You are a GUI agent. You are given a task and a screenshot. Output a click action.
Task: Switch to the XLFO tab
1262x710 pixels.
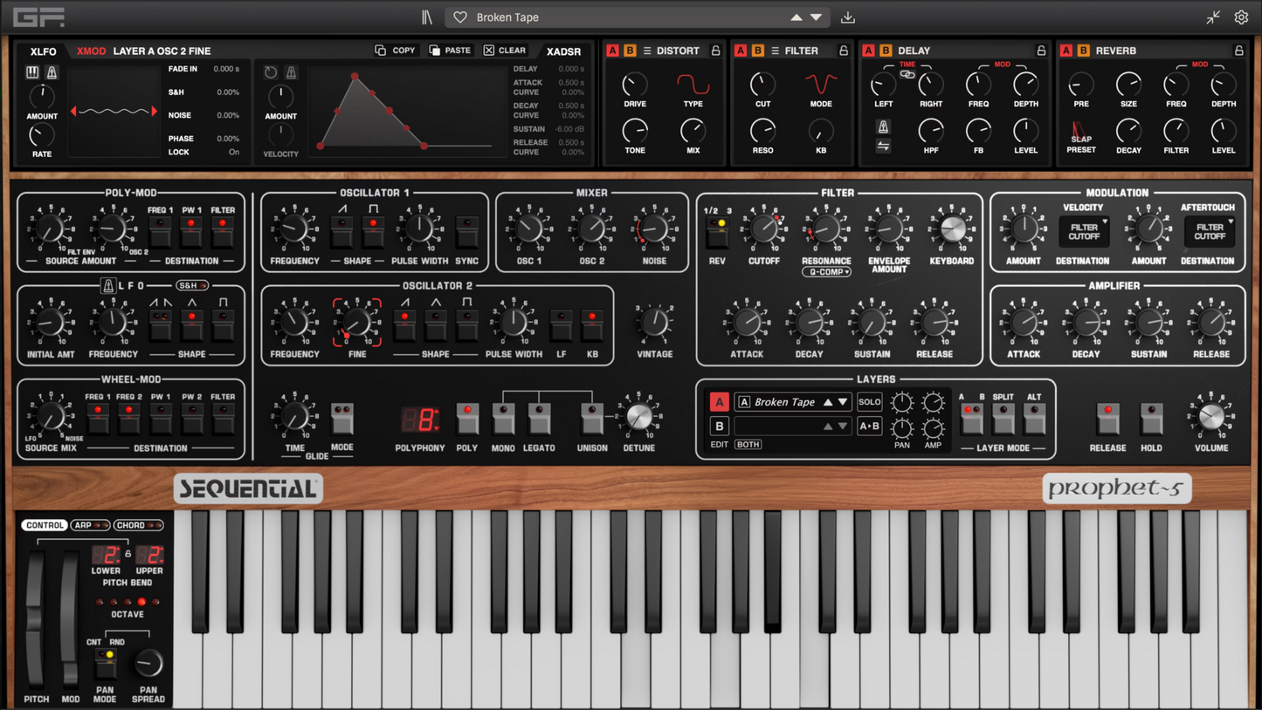[43, 51]
